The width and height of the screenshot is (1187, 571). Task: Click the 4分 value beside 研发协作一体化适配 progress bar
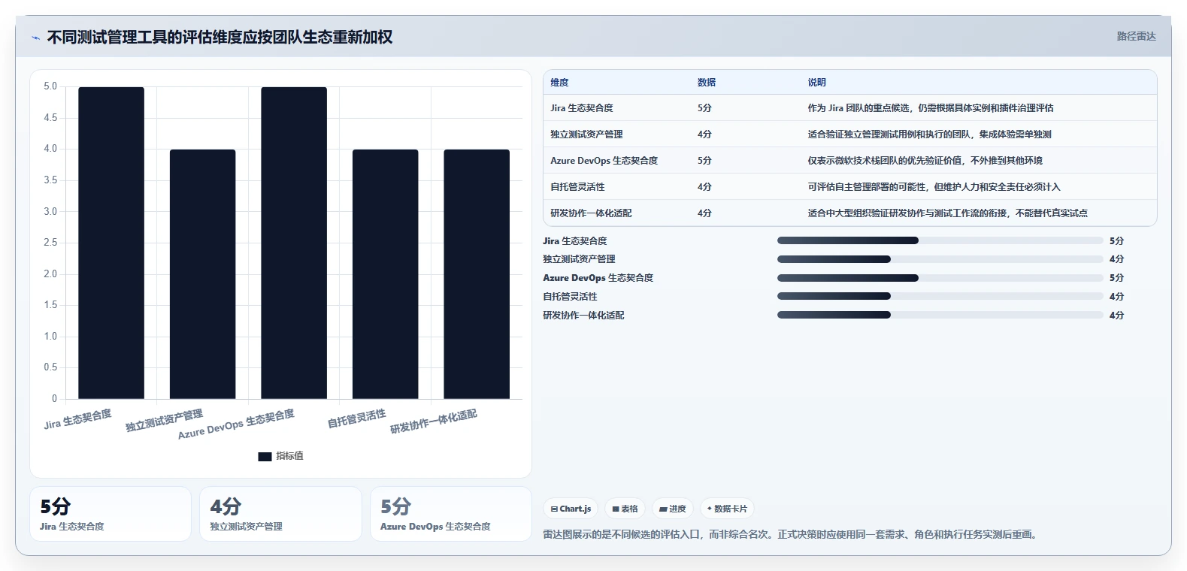click(1116, 316)
